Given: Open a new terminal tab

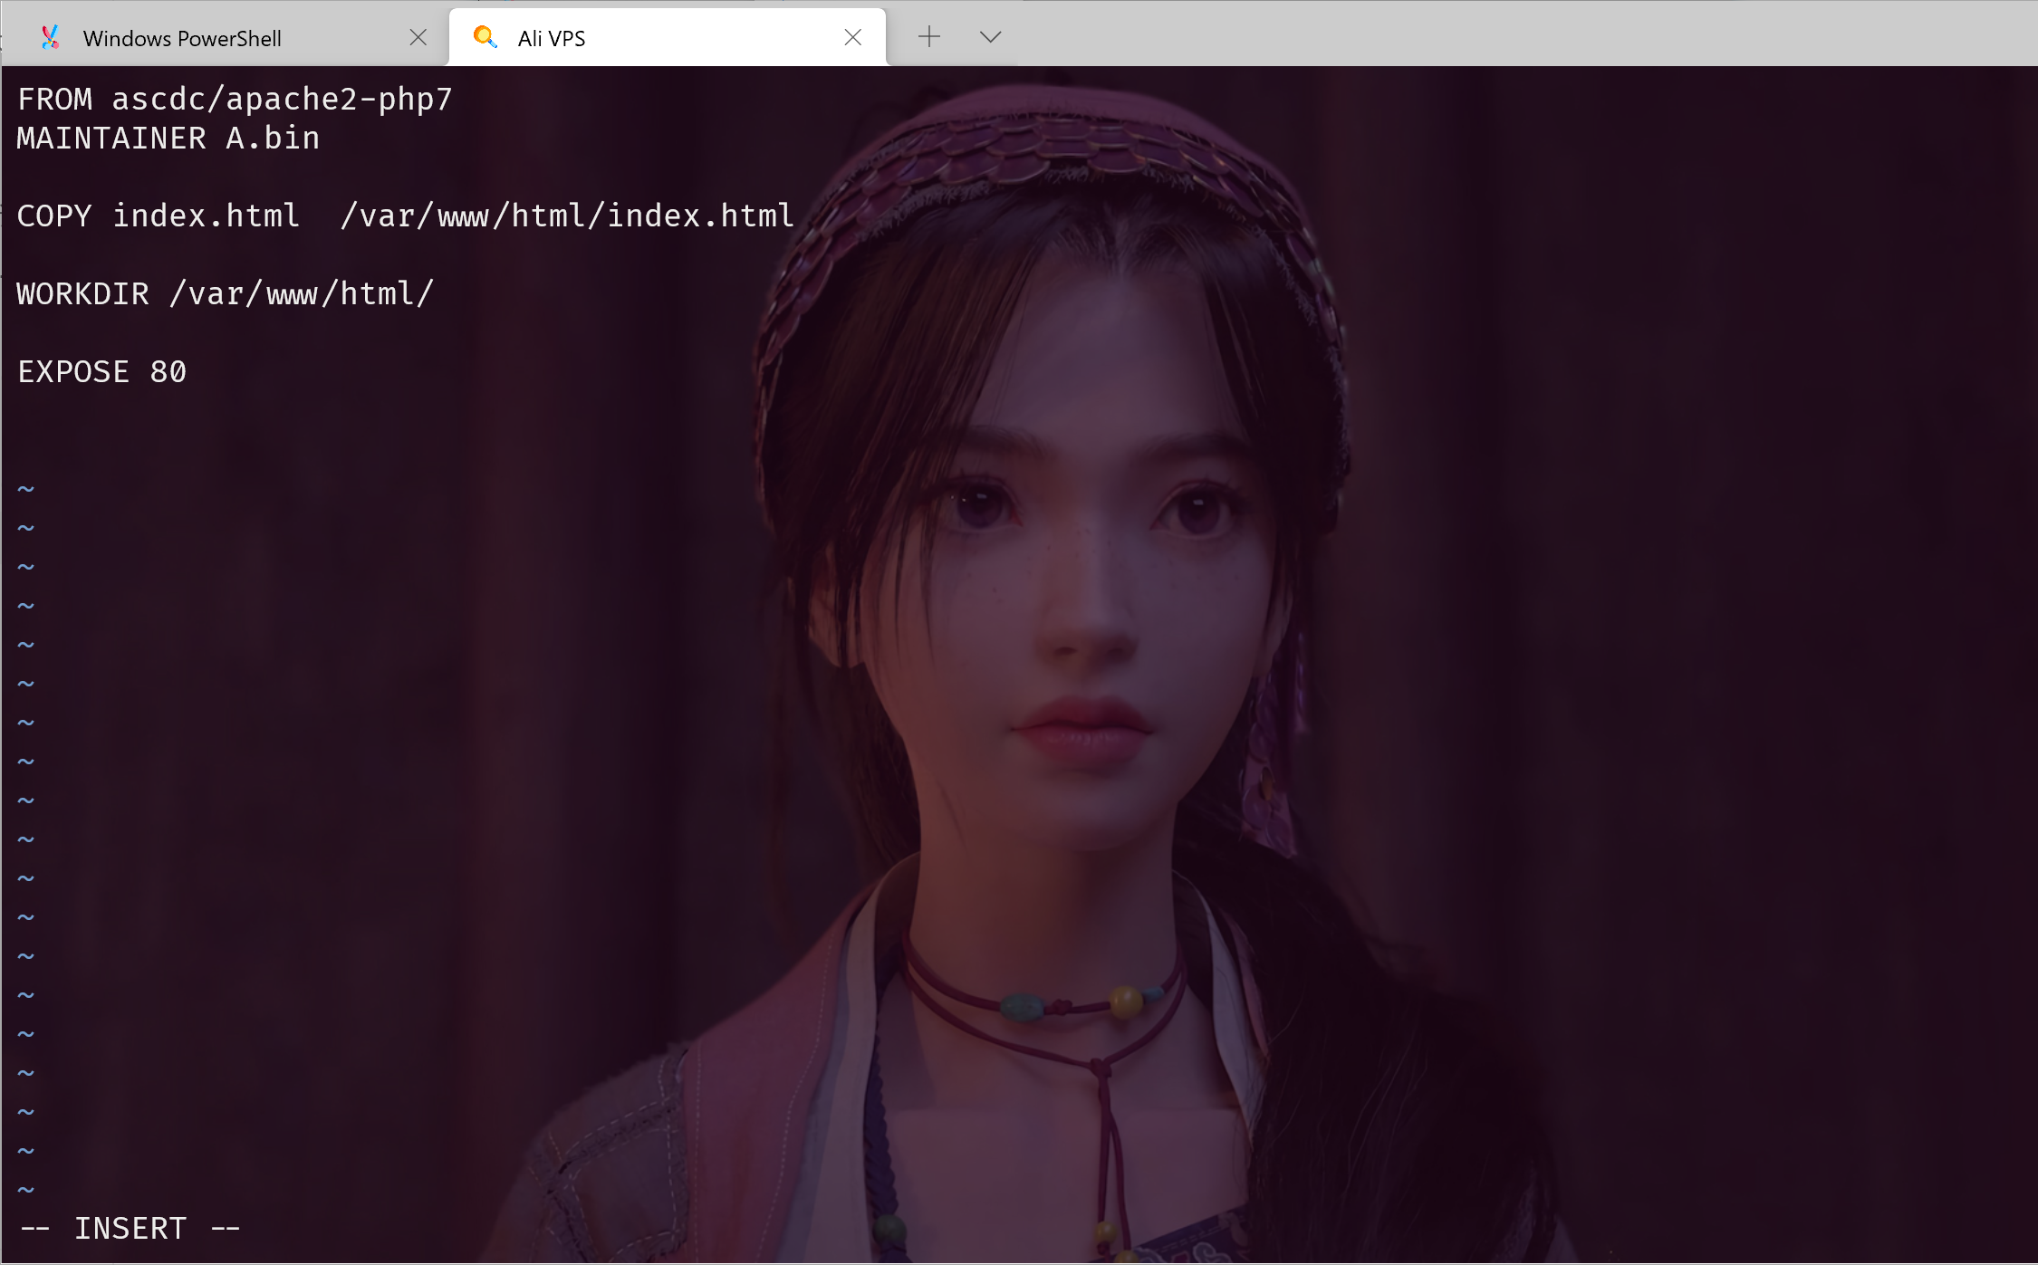Looking at the screenshot, I should tap(929, 37).
